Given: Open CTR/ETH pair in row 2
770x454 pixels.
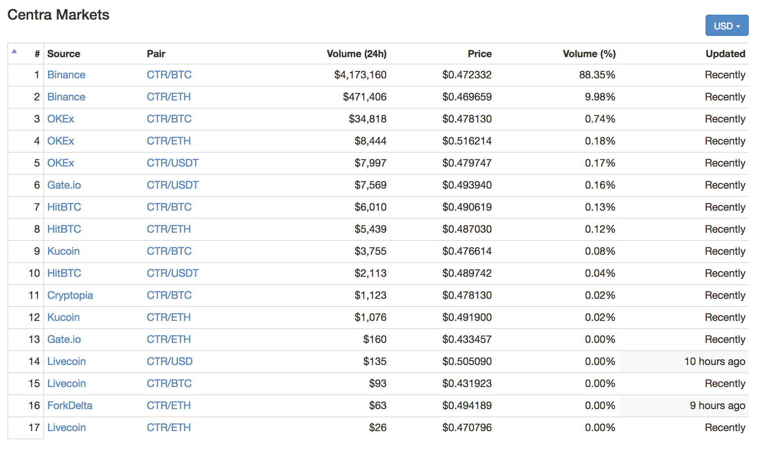Looking at the screenshot, I should click(168, 97).
